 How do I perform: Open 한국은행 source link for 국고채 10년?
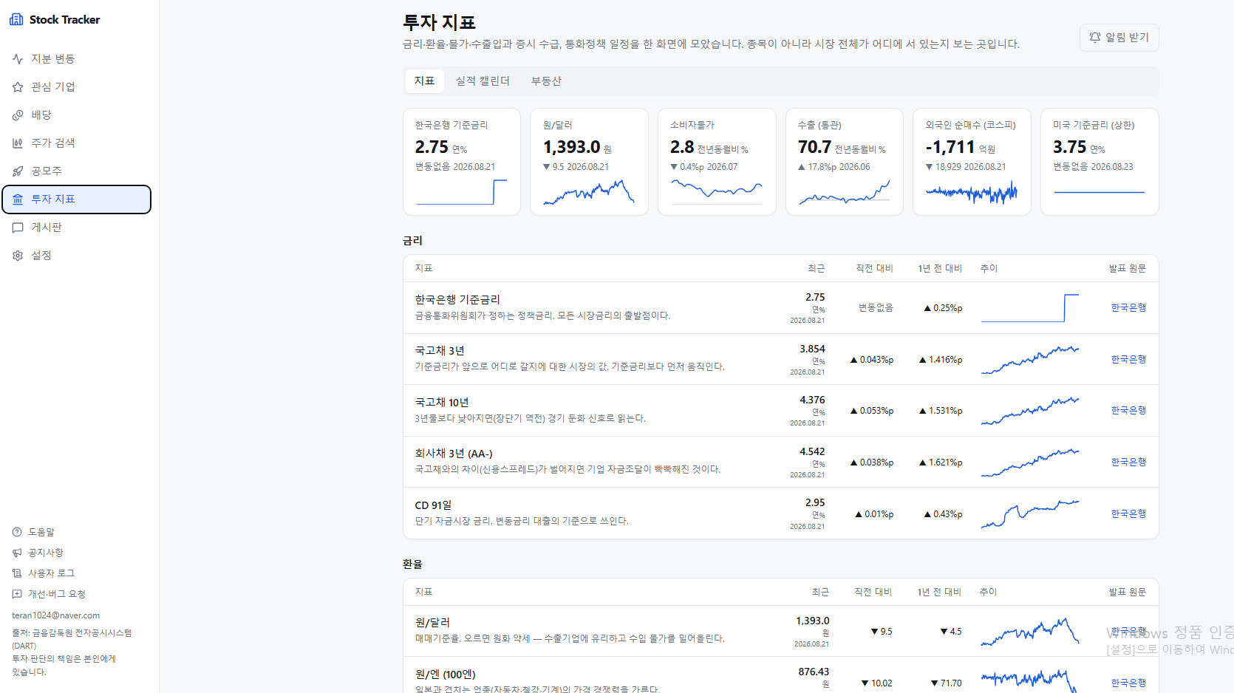pos(1128,411)
